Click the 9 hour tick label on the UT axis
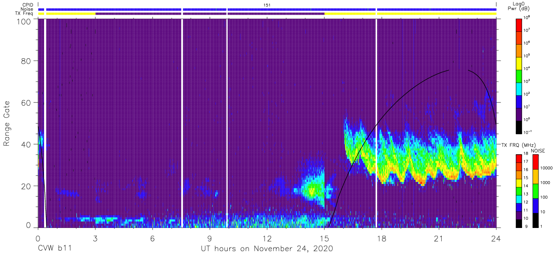 click(x=209, y=238)
